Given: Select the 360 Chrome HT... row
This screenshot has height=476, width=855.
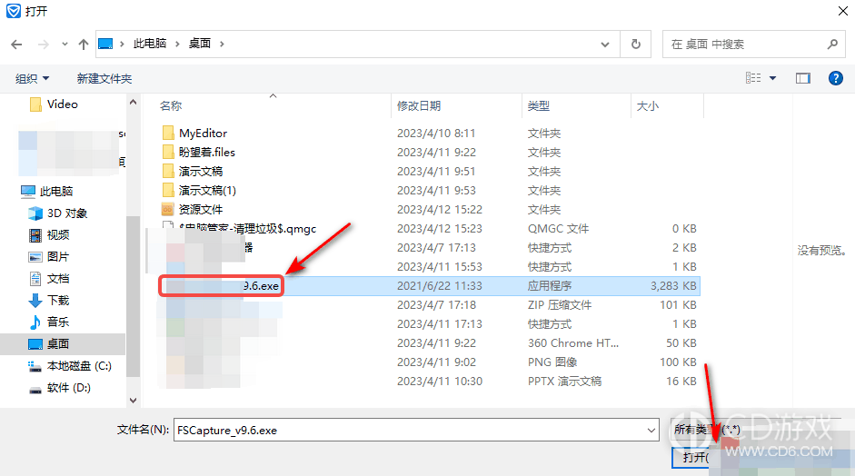Looking at the screenshot, I should point(429,343).
